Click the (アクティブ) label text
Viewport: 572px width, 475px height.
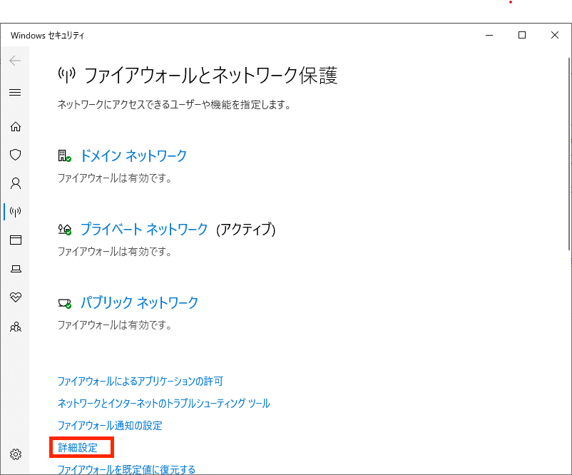pyautogui.click(x=246, y=229)
